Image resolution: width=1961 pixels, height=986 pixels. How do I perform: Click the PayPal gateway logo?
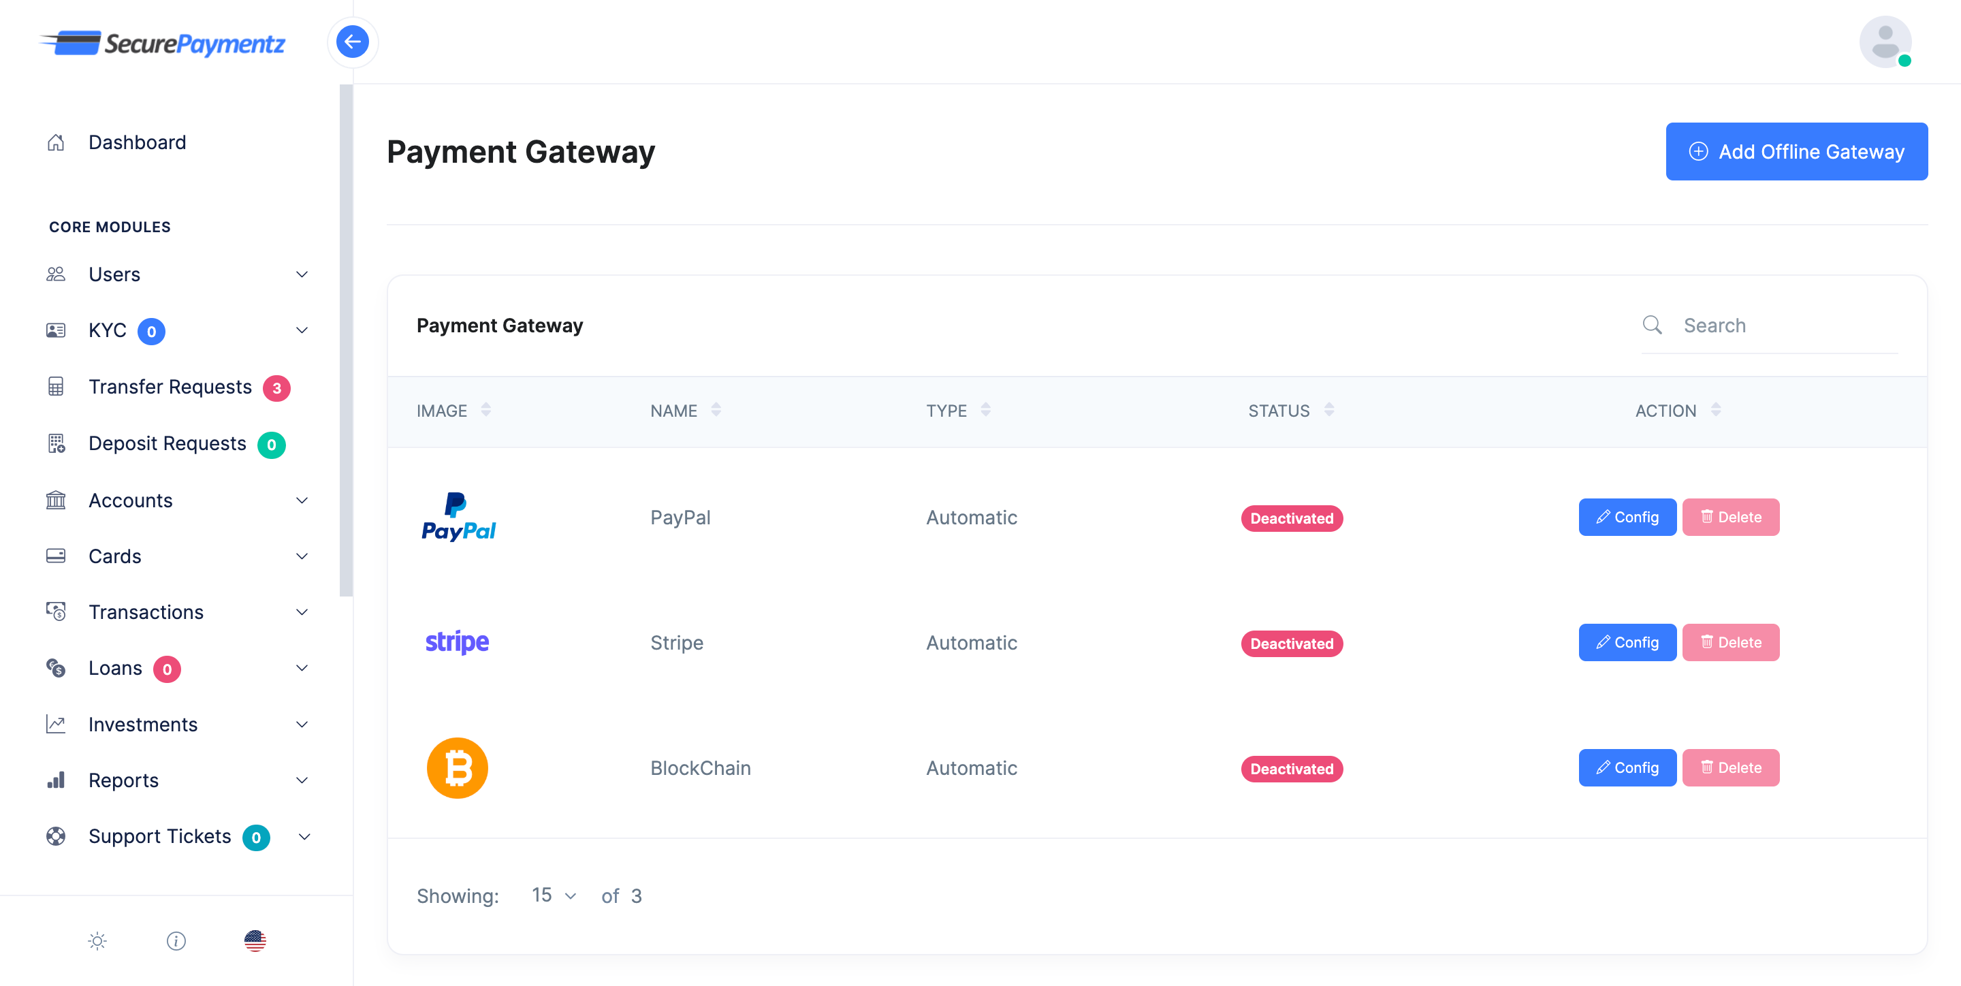click(458, 517)
